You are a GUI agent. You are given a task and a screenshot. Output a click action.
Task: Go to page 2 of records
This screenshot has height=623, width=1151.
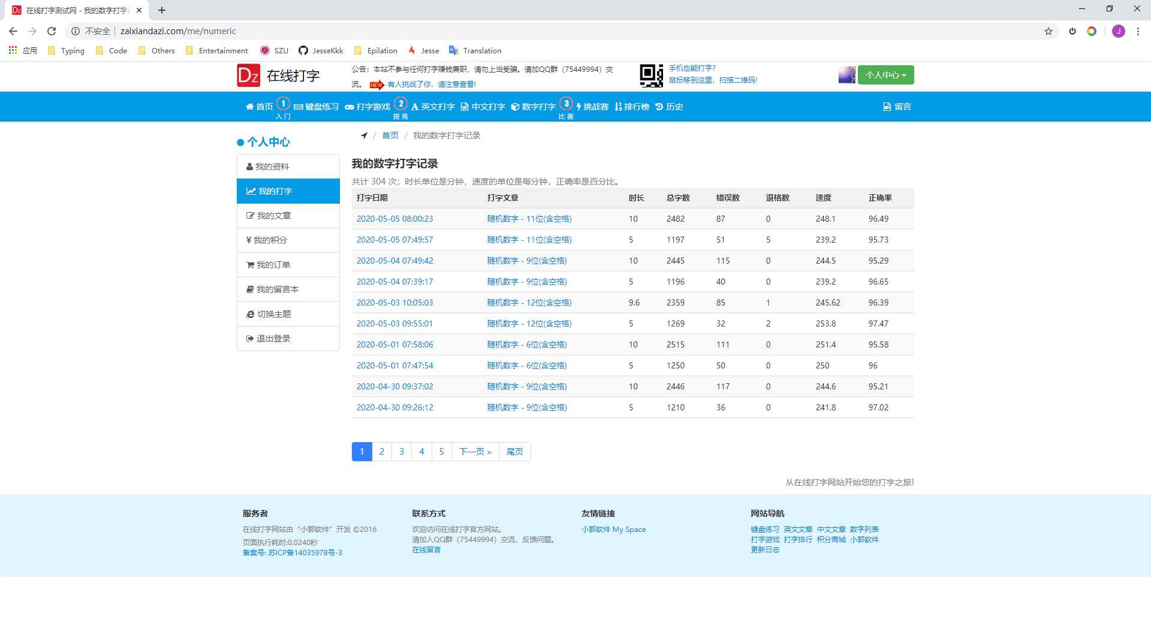click(x=382, y=452)
